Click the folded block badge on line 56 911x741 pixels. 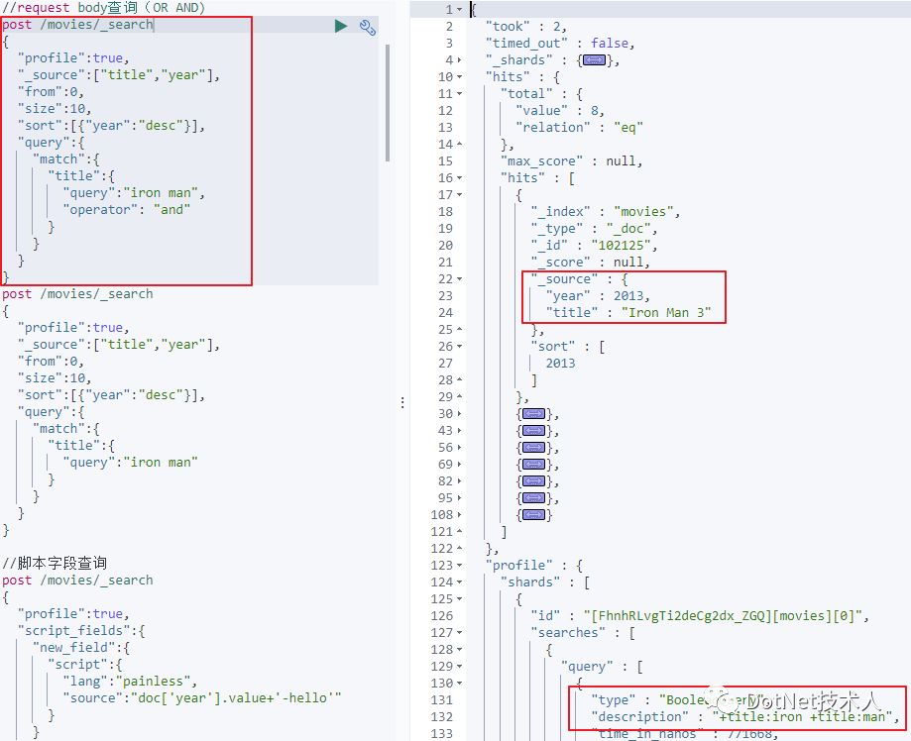pyautogui.click(x=533, y=447)
